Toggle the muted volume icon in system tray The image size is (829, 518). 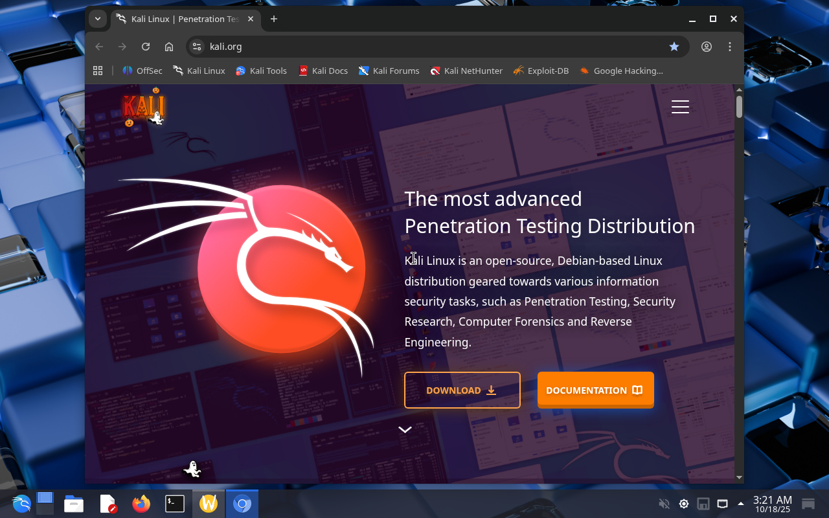click(x=664, y=504)
